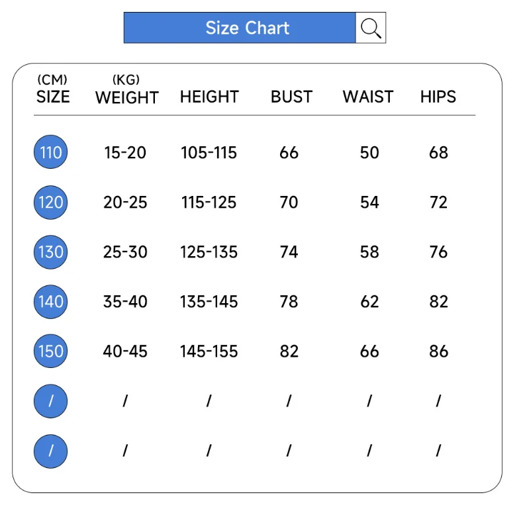Click the WAIST column header
This screenshot has width=525, height=509.
point(368,97)
